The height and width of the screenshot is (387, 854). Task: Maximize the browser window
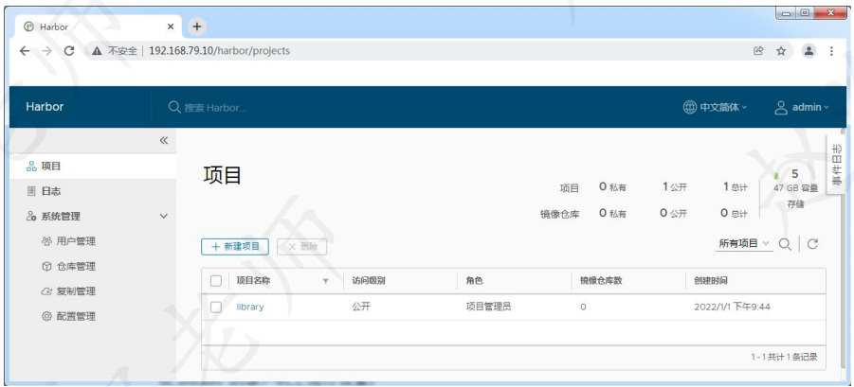805,12
